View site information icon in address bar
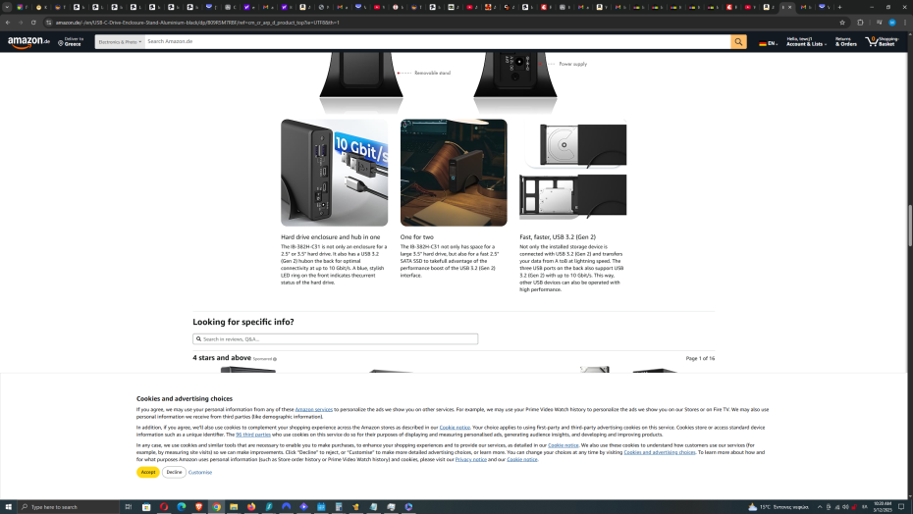913x514 pixels. tap(49, 23)
